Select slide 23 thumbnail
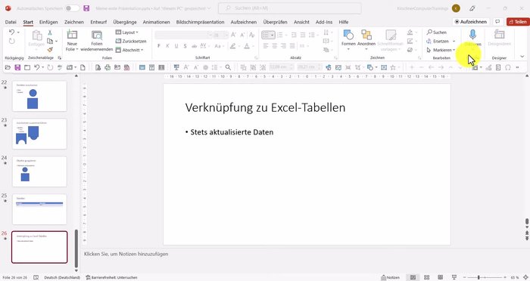Viewport: 530px width, 281px height. [39, 134]
